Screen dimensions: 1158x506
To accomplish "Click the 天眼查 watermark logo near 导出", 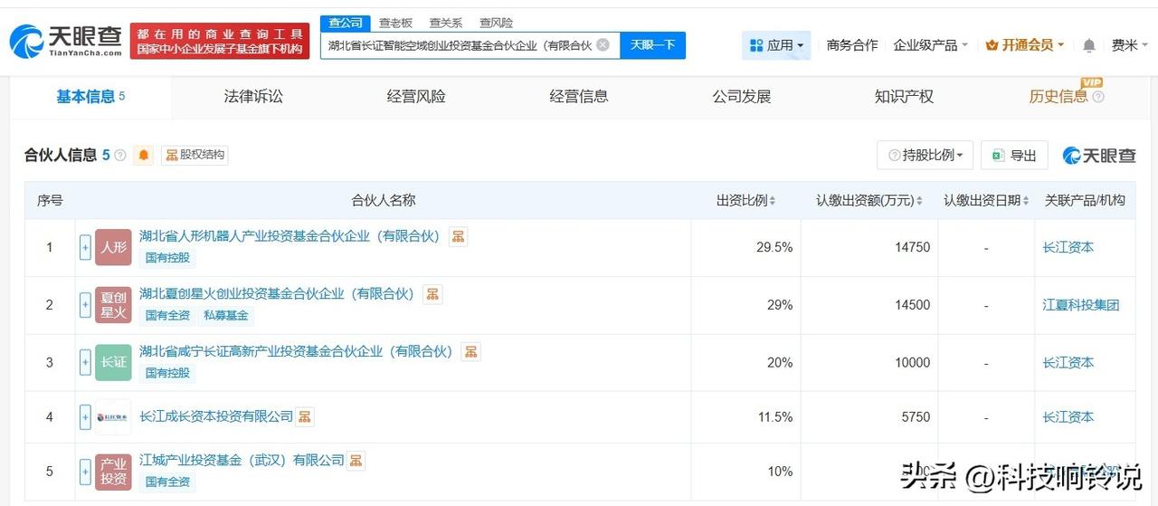I will [1099, 155].
